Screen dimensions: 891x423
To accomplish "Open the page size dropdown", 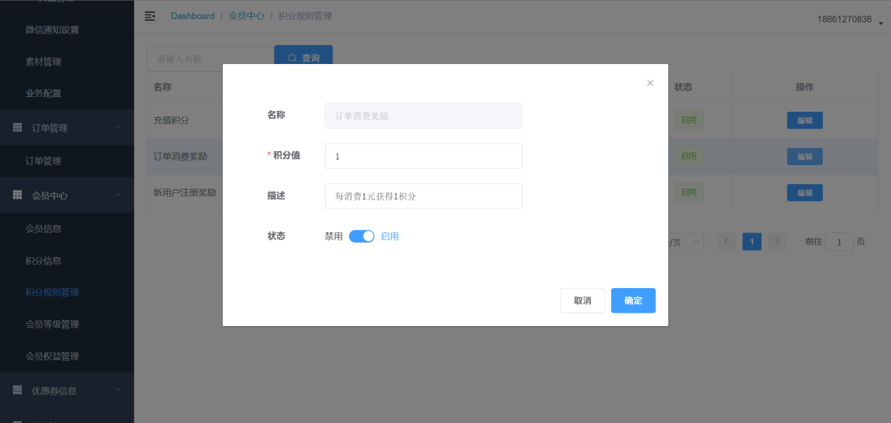I will pos(686,242).
